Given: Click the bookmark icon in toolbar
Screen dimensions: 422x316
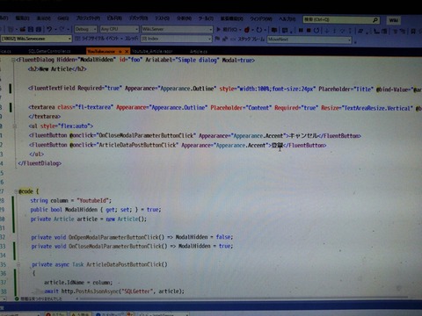Looking at the screenshot, I should tap(413, 31).
